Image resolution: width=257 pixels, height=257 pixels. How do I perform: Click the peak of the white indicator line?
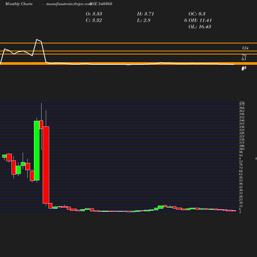click(x=37, y=40)
